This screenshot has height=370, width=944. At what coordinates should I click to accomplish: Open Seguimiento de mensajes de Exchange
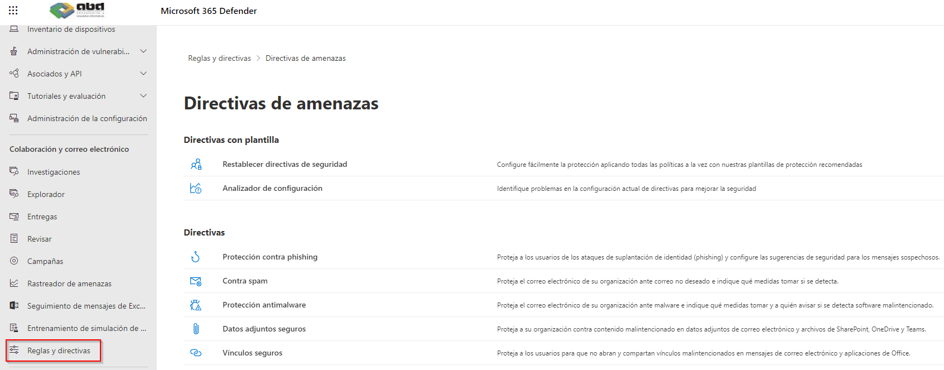tap(86, 306)
